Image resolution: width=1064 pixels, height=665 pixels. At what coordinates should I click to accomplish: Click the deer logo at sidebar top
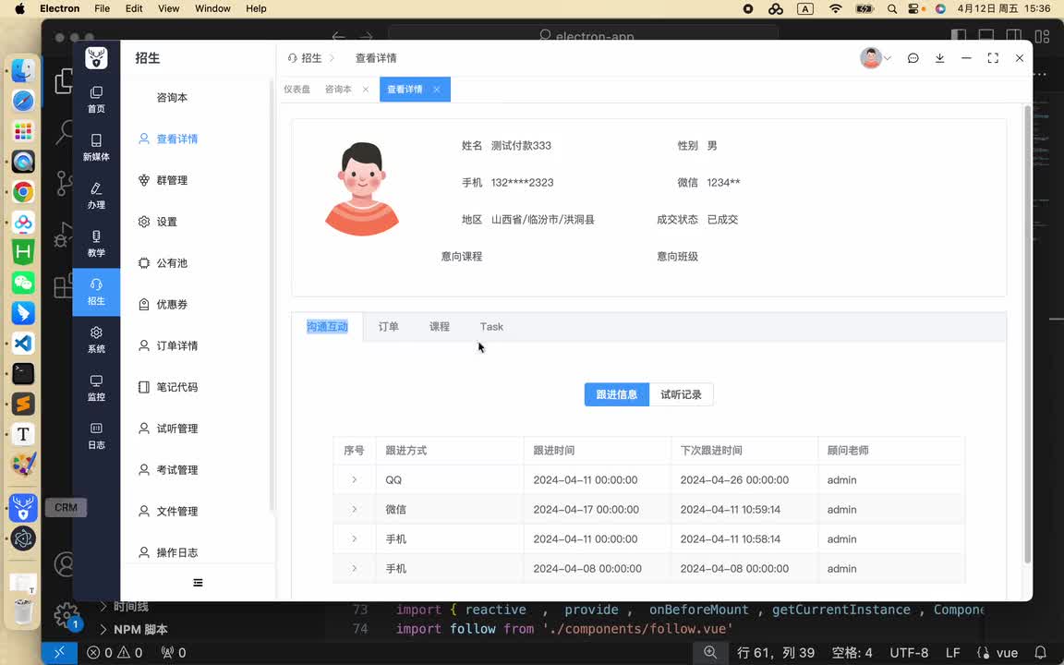pos(96,57)
